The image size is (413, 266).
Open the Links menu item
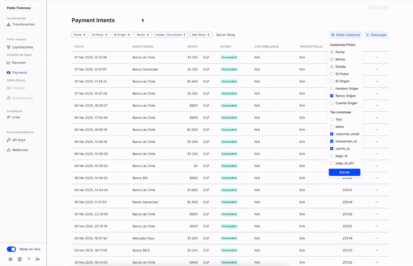coord(13,117)
